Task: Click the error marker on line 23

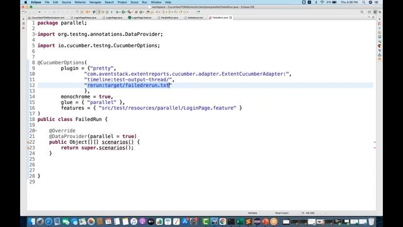Action: pos(28,148)
